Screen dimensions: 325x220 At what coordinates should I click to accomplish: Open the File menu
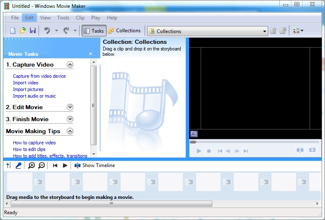pos(15,18)
